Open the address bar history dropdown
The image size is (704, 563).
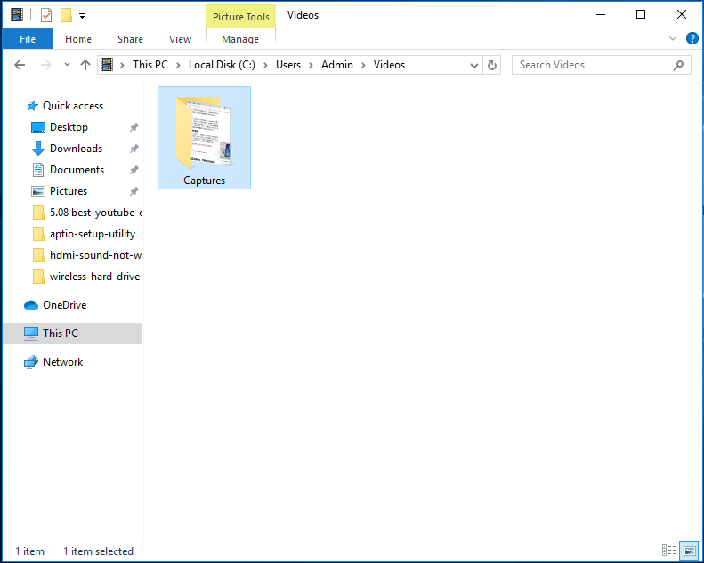pos(473,65)
